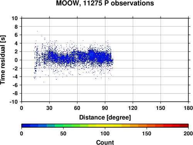
Task: Click the 'Count' colorbar label
Action: pyautogui.click(x=105, y=142)
